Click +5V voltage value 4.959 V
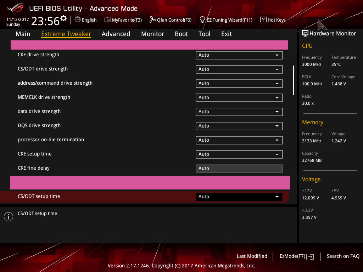This screenshot has width=363, height=272. [x=339, y=198]
